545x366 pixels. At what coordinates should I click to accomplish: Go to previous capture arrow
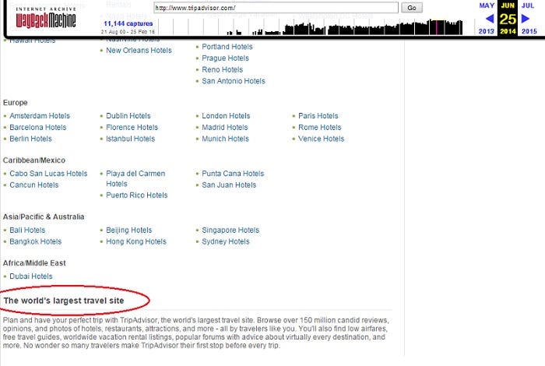click(490, 19)
